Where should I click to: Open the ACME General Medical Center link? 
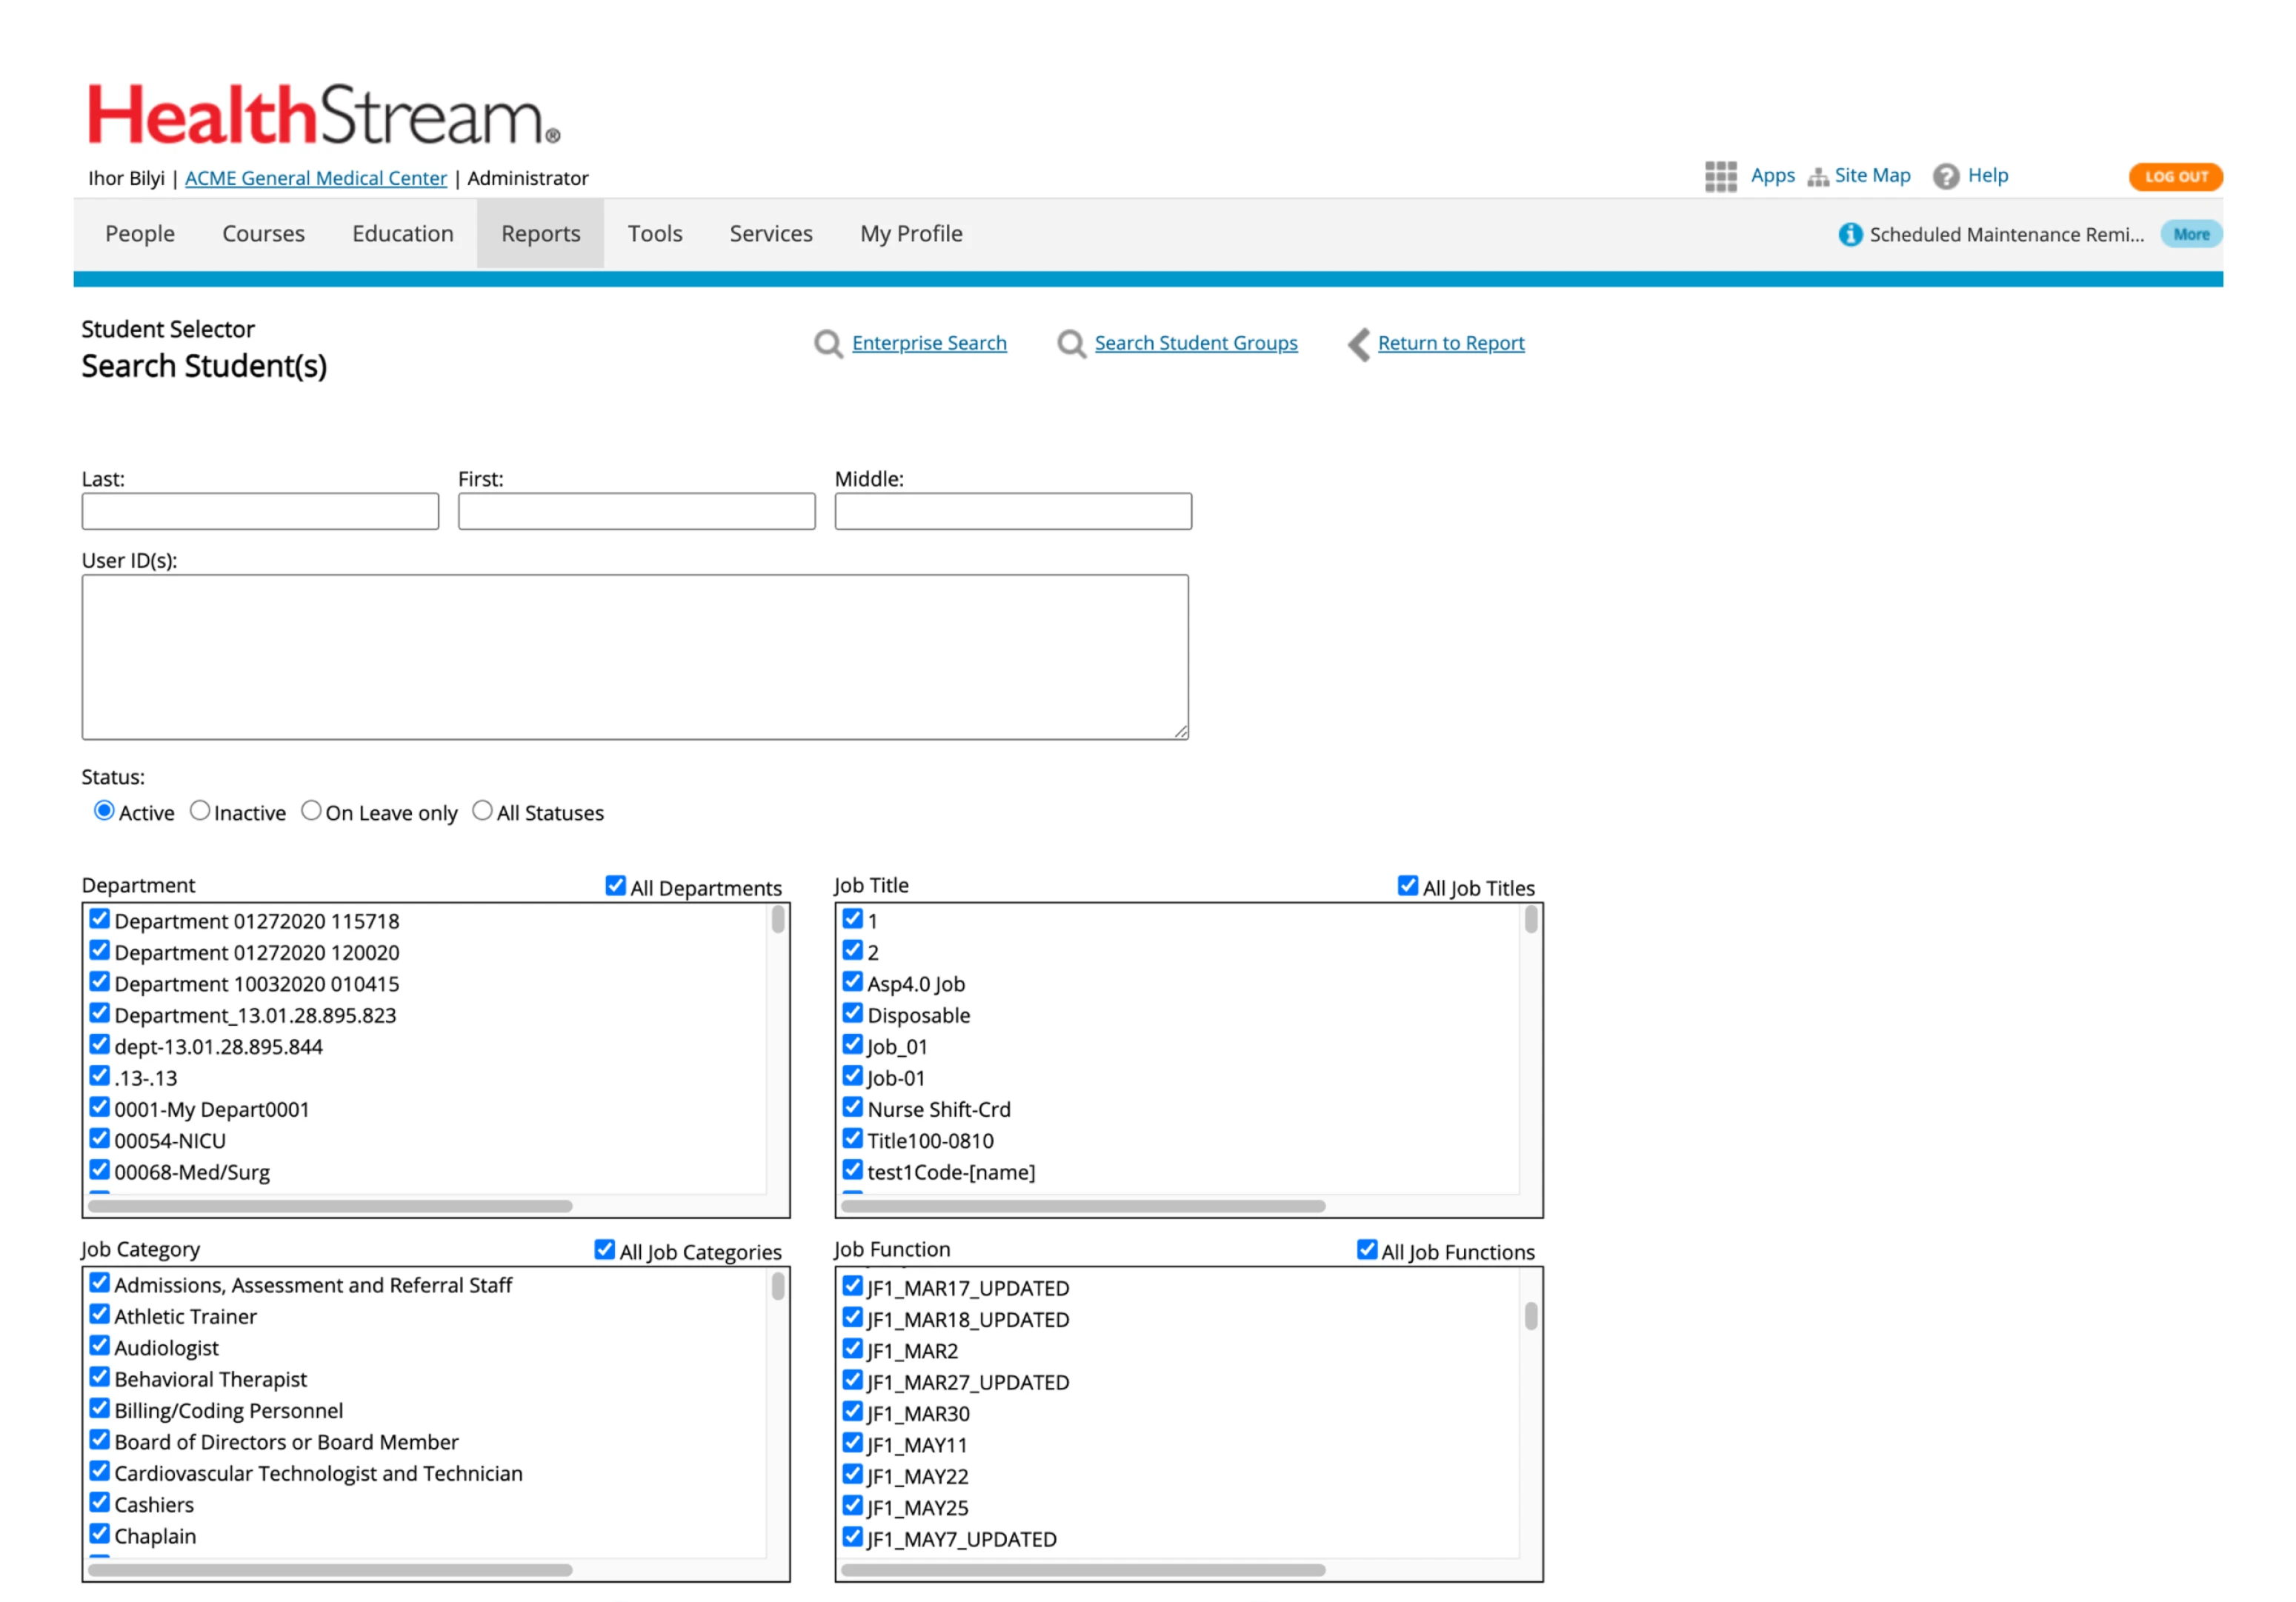pyautogui.click(x=315, y=178)
